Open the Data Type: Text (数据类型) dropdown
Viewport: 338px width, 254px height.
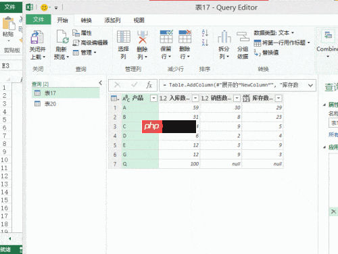click(x=274, y=33)
